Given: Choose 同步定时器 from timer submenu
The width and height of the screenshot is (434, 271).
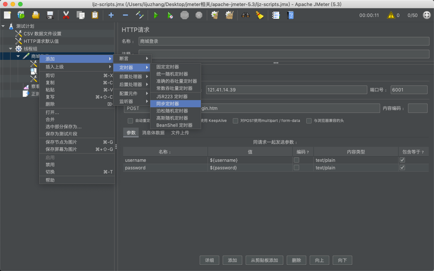Looking at the screenshot, I should tap(176, 104).
